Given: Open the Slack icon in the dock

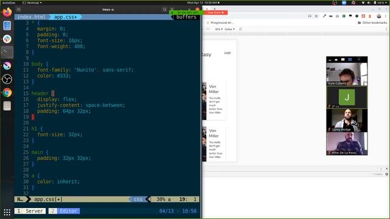Looking at the screenshot, I should pyautogui.click(x=7, y=39).
